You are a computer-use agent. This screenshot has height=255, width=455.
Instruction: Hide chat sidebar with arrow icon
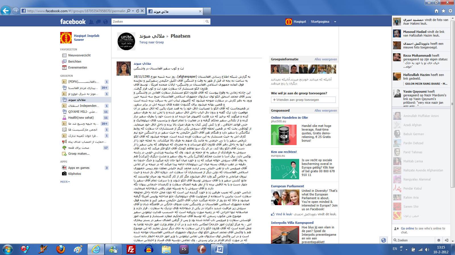pyautogui.click(x=446, y=240)
